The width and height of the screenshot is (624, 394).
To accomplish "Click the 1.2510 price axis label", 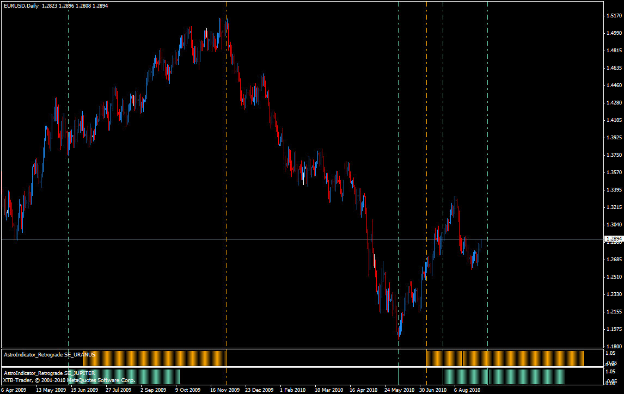I will click(x=614, y=277).
